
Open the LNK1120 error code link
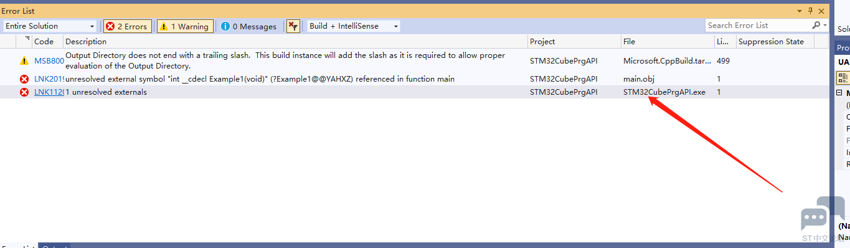coord(49,92)
